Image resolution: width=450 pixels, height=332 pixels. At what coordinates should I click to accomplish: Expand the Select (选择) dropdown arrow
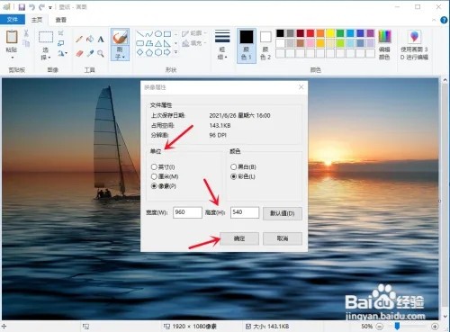(x=49, y=58)
